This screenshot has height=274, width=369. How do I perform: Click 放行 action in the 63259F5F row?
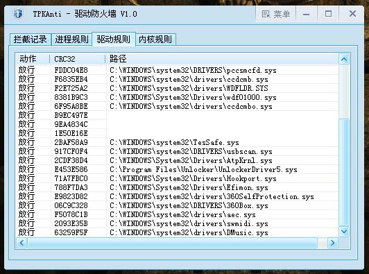[26, 232]
